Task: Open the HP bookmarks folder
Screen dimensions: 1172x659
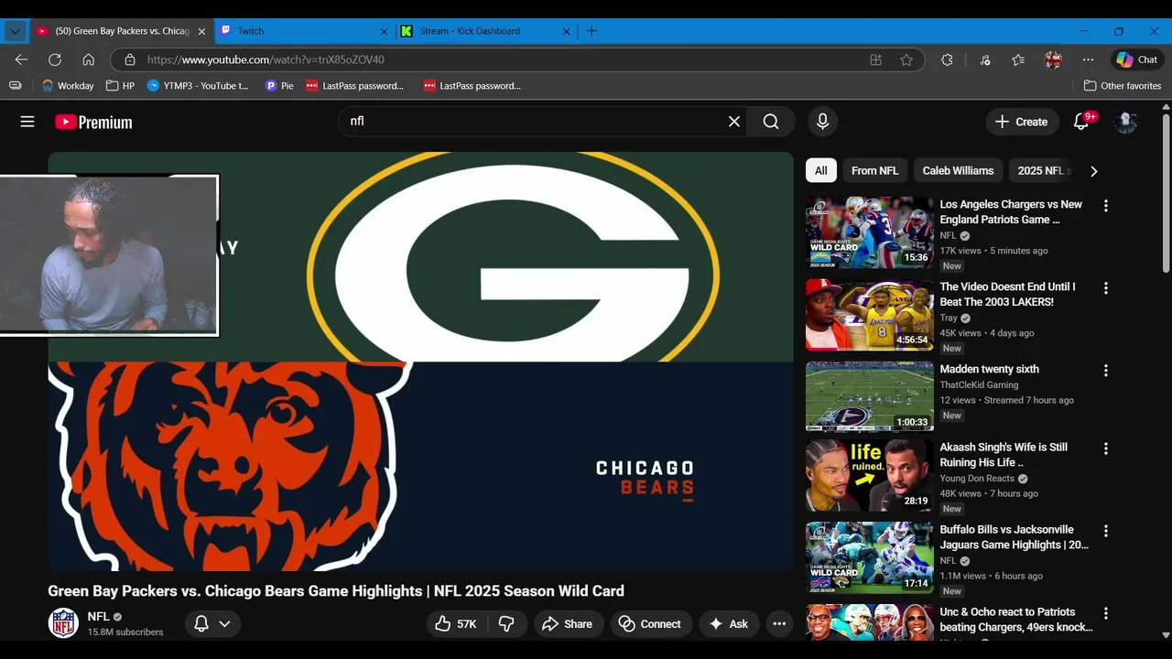Action: coord(121,86)
